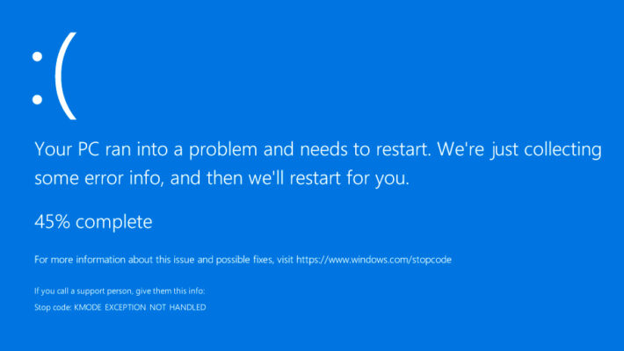Click "NOT HANDLED" at the stop code end
The image size is (624, 351).
point(178,307)
